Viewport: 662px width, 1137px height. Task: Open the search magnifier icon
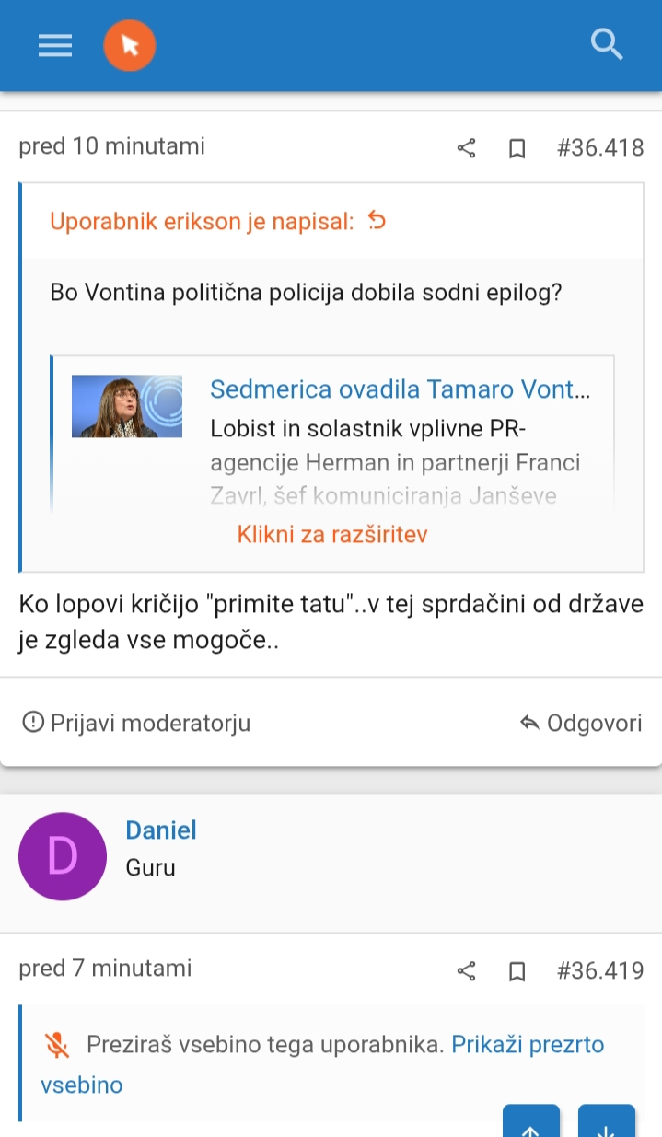pos(607,44)
